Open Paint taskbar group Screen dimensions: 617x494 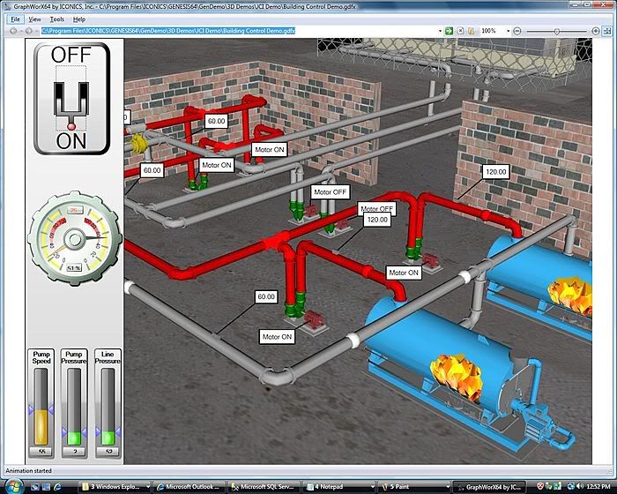413,487
